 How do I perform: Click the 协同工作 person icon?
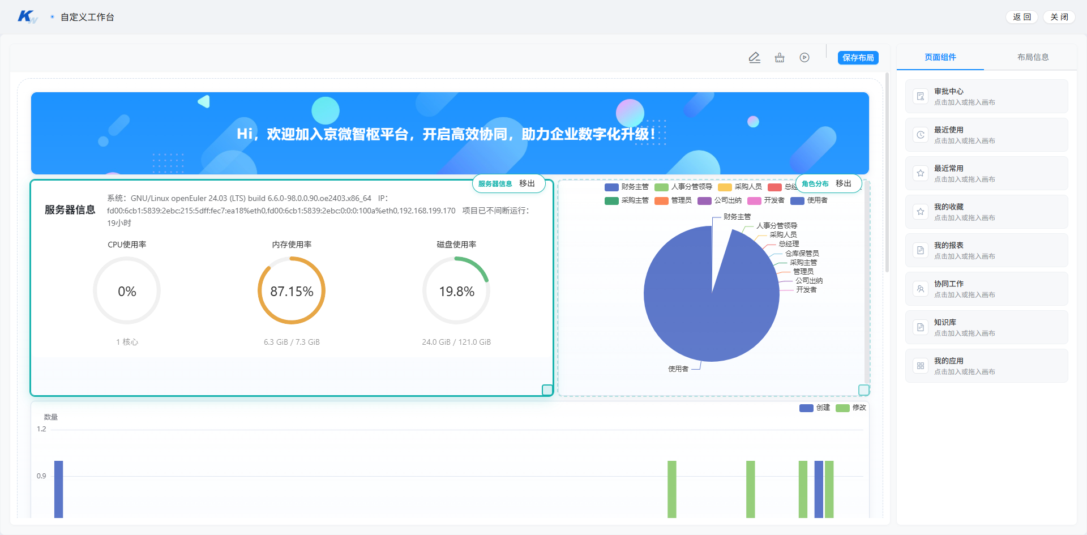[x=921, y=289]
